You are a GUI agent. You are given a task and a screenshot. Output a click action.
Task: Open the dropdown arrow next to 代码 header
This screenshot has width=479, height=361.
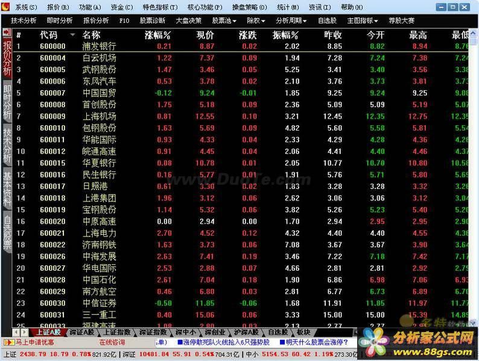[x=72, y=35]
